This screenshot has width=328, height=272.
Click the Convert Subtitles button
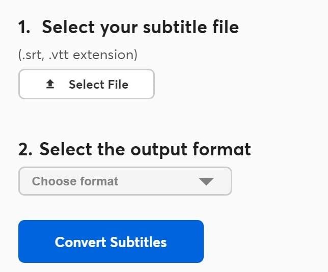click(x=111, y=241)
